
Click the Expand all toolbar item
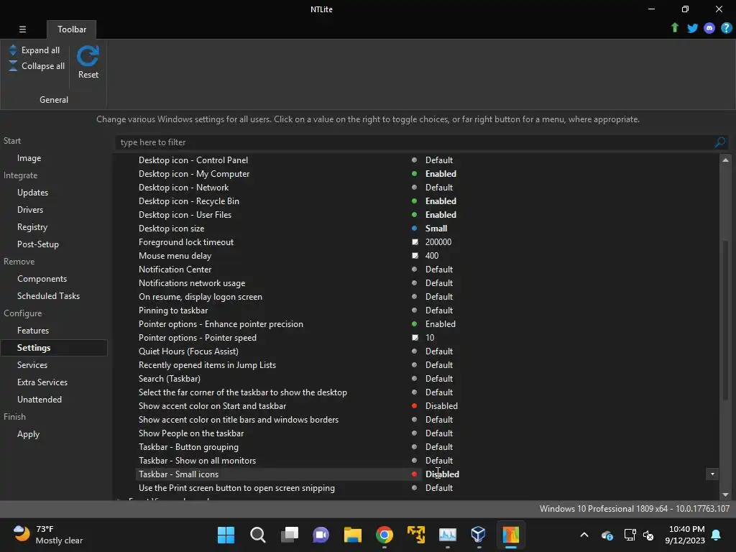point(34,50)
